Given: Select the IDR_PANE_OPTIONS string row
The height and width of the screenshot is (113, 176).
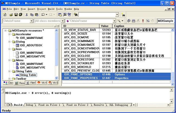Looking at the screenshot, I should pyautogui.click(x=116, y=74).
